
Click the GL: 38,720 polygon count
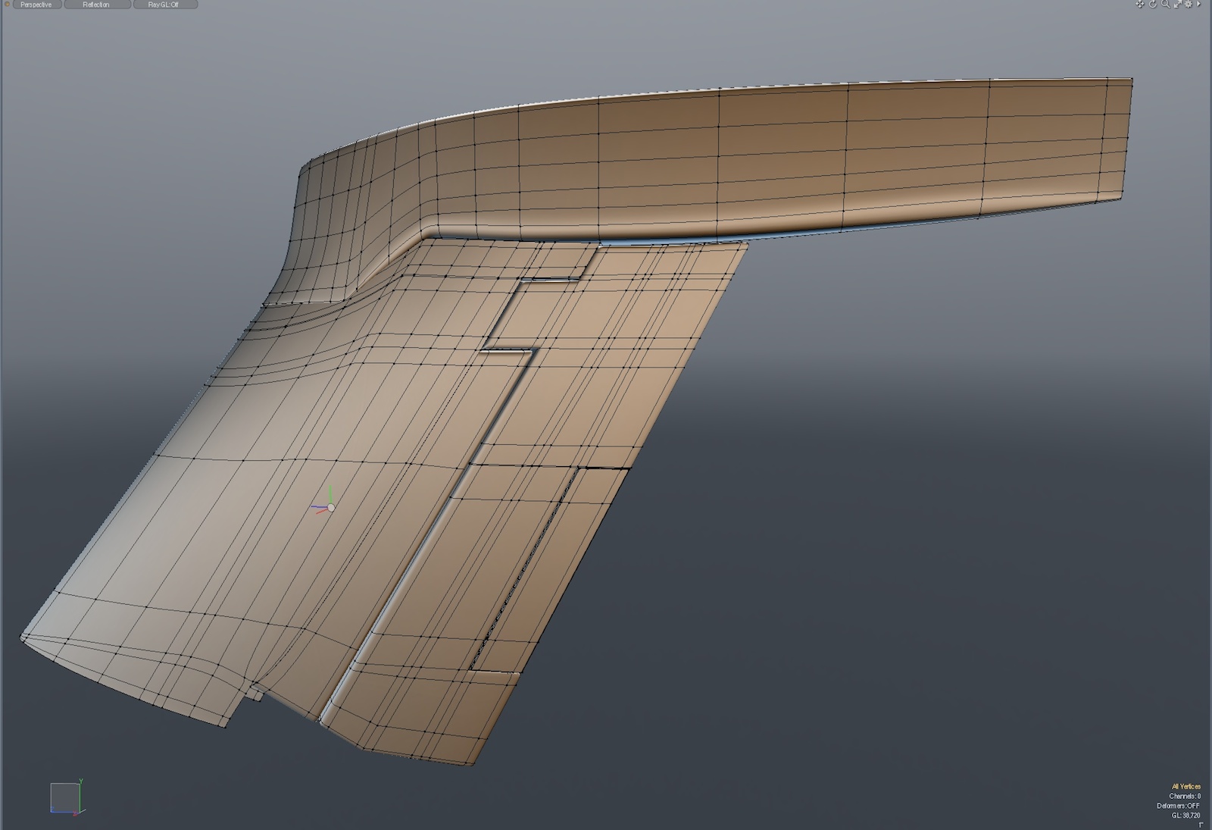point(1185,816)
